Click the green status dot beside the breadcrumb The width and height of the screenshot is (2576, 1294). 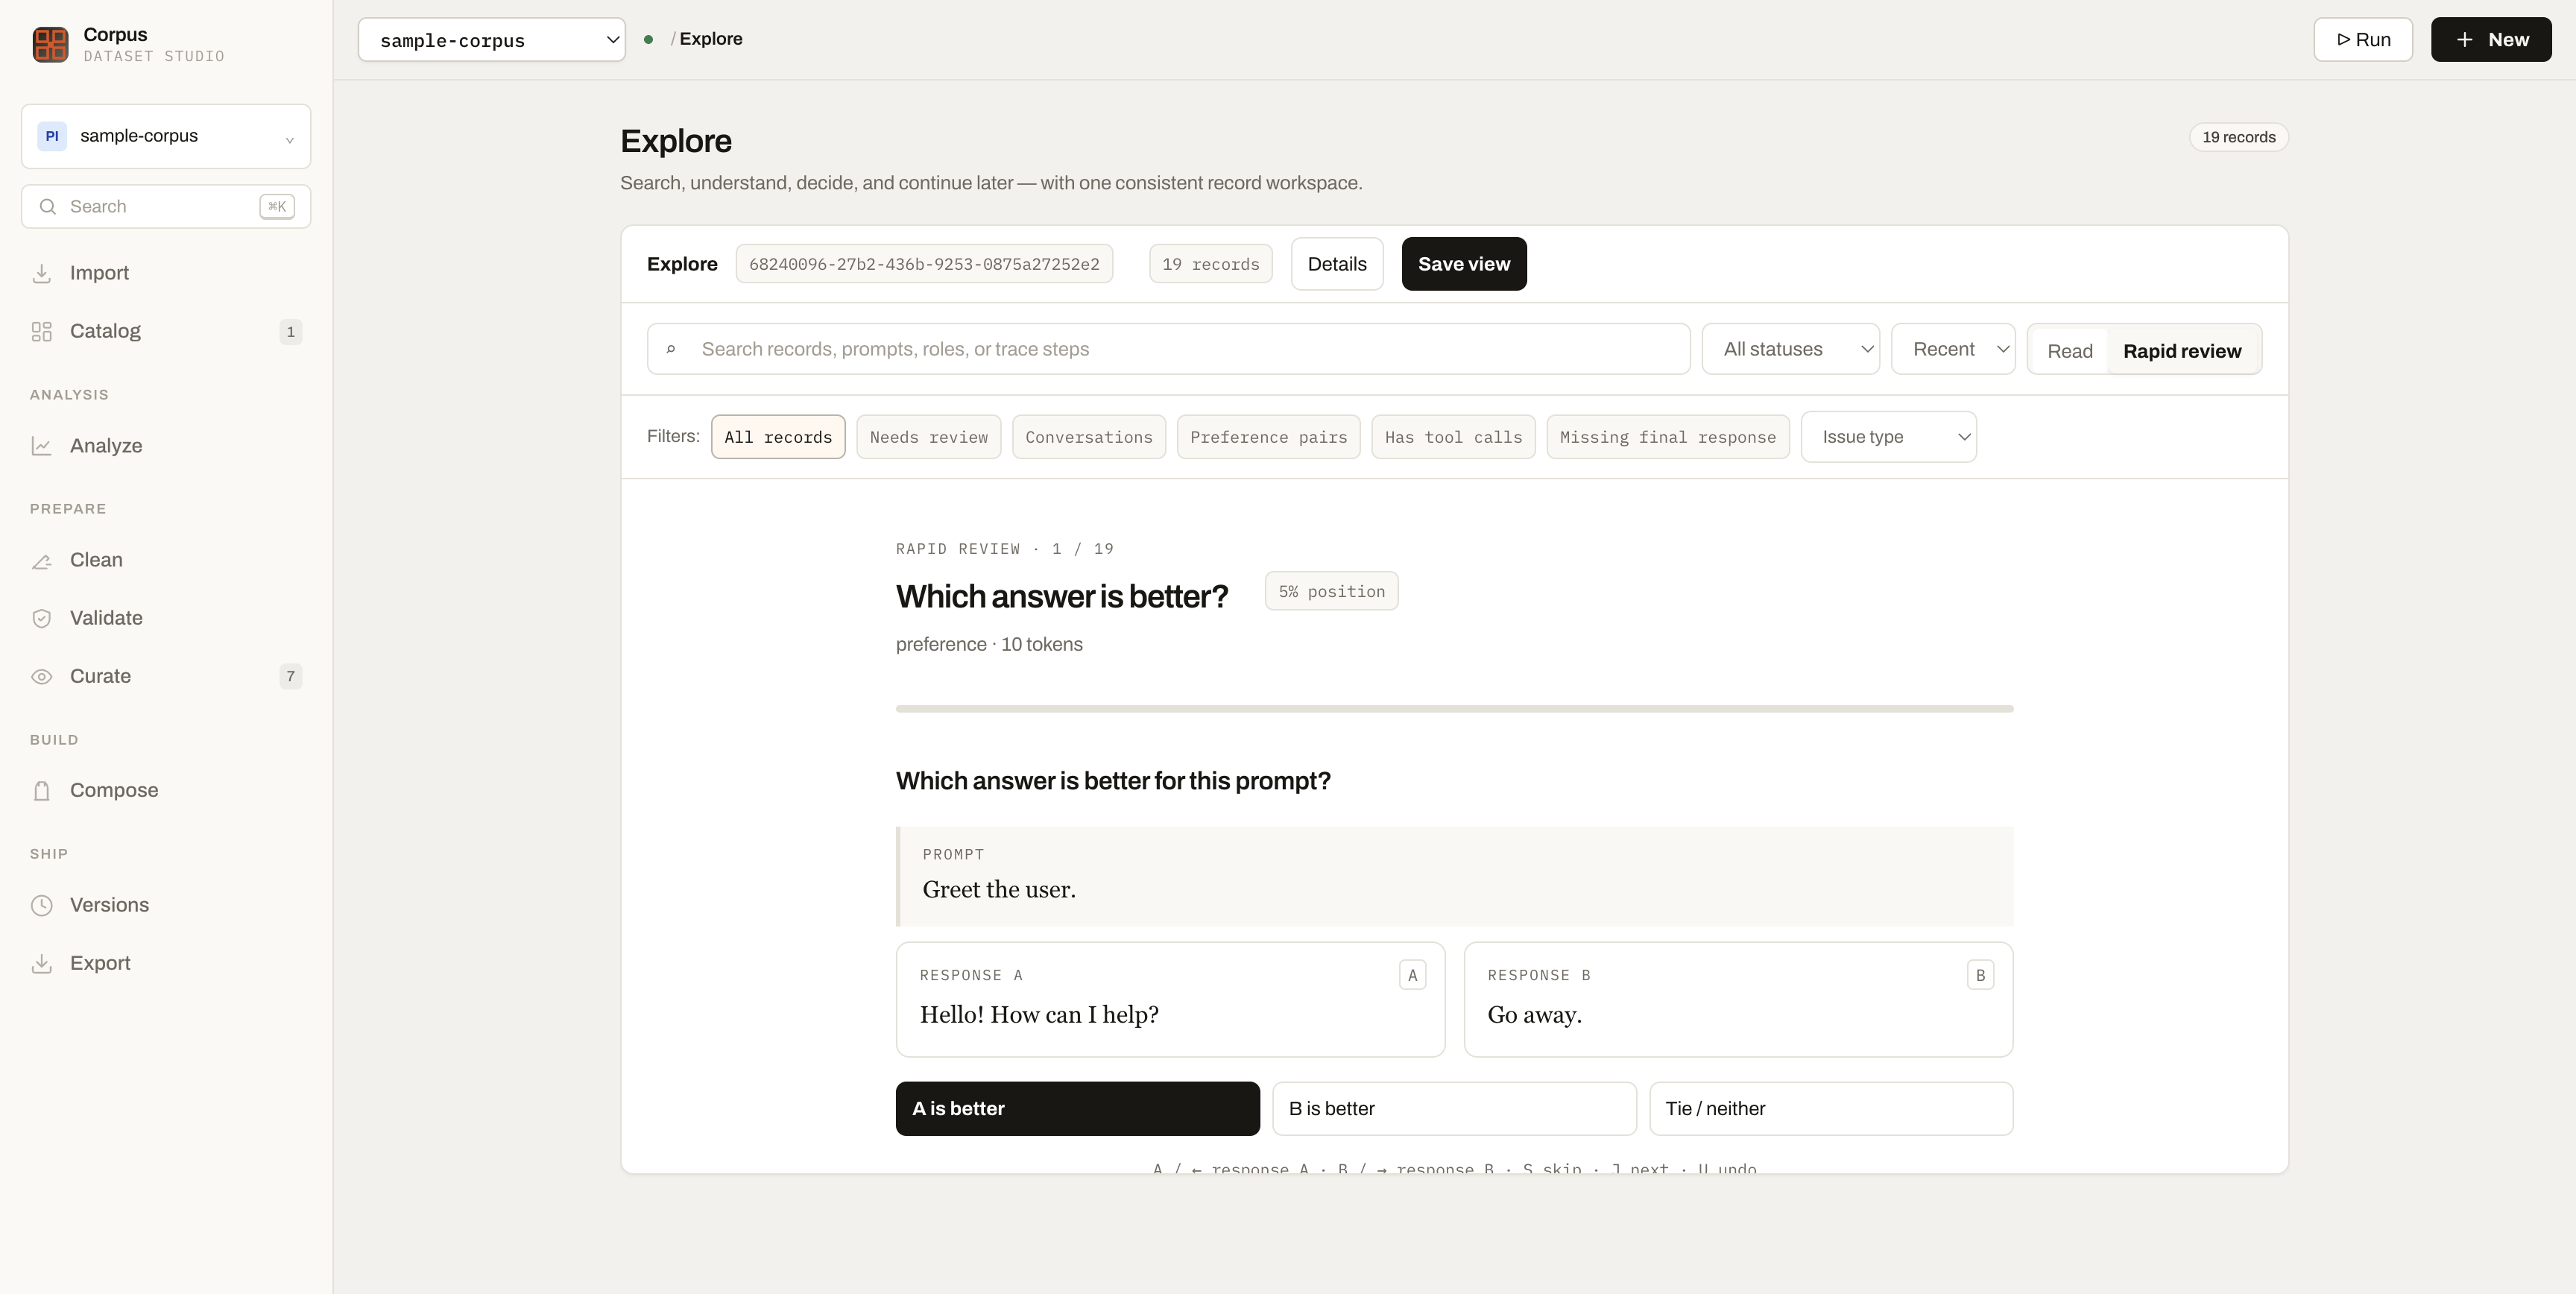pyautogui.click(x=649, y=39)
